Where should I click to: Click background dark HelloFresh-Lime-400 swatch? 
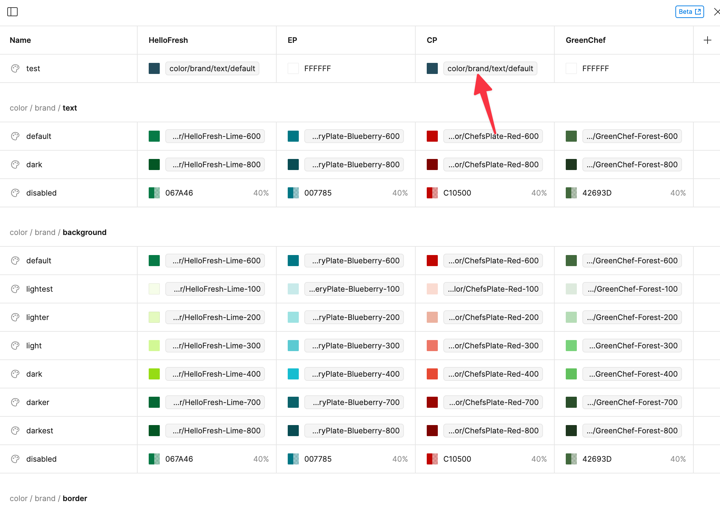pyautogui.click(x=154, y=374)
